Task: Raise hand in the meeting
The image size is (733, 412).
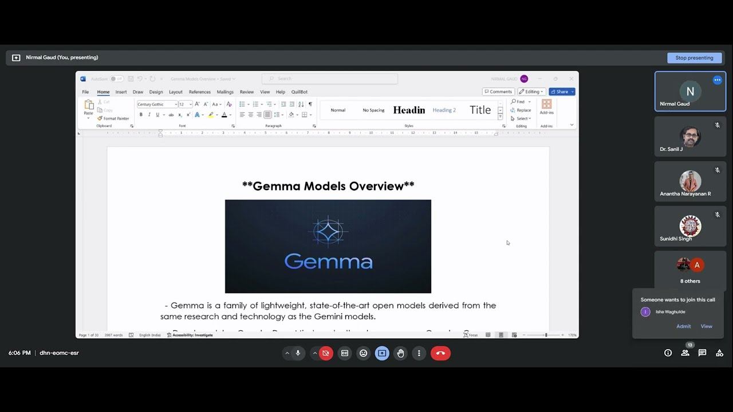Action: click(400, 353)
